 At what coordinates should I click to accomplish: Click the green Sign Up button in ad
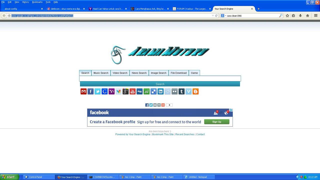click(x=217, y=122)
